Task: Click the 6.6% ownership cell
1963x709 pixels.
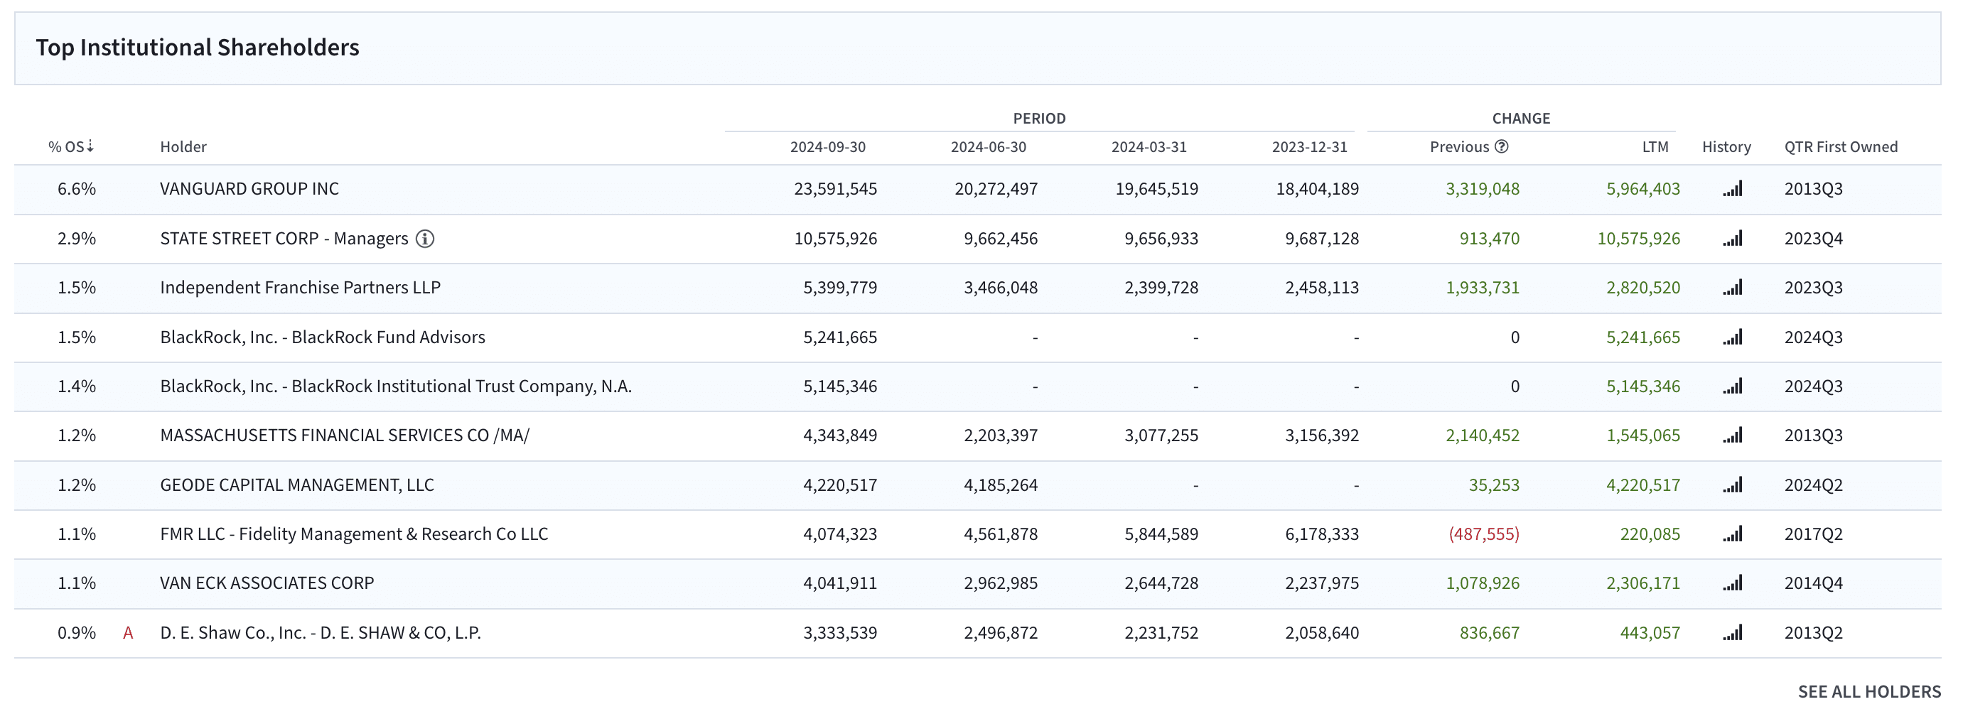Action: [x=76, y=189]
